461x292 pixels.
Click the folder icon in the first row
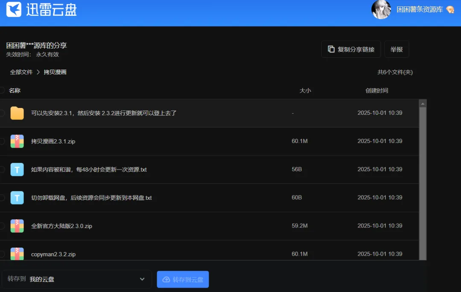[x=17, y=113]
